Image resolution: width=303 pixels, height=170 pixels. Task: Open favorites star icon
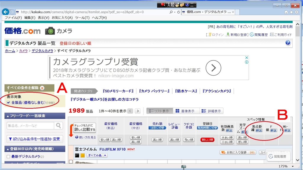(x=291, y=12)
